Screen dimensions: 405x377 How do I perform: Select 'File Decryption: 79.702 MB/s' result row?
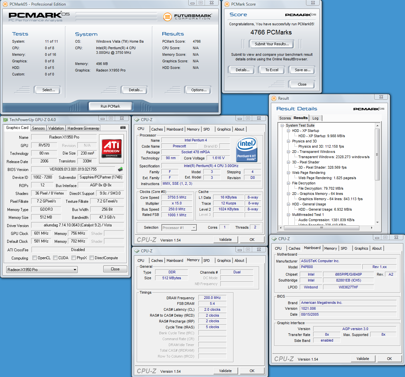point(321,188)
